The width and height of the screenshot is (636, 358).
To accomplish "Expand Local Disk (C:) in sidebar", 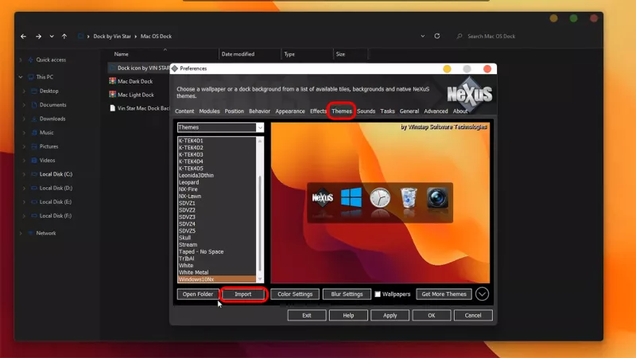I will tap(24, 174).
